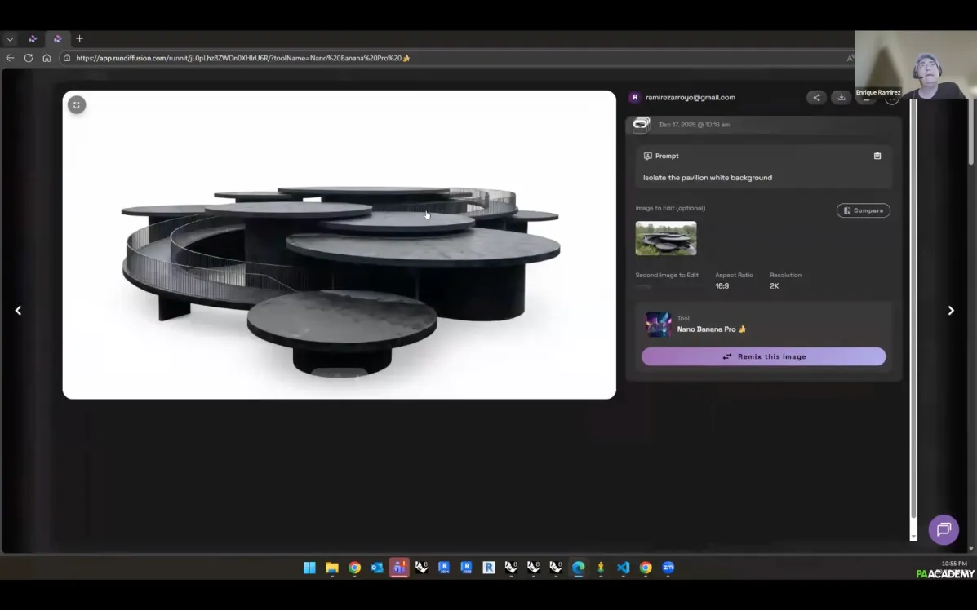This screenshot has width=977, height=610.
Task: Open Visual Studio Code from taskbar
Action: pyautogui.click(x=623, y=568)
